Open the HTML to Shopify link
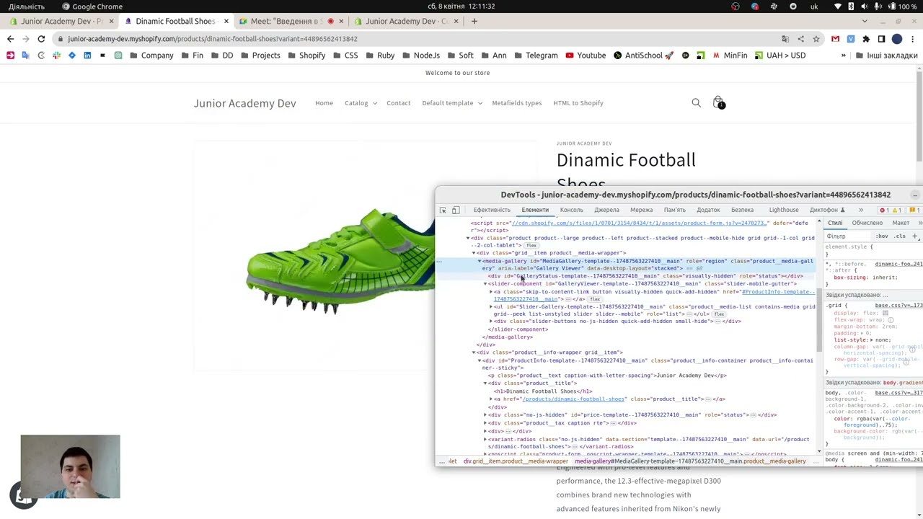Image resolution: width=923 pixels, height=519 pixels. (578, 103)
